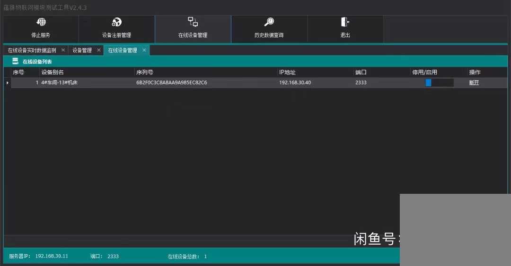
Task: Select the 在线设备管理 document tab
Action: [x=123, y=50]
